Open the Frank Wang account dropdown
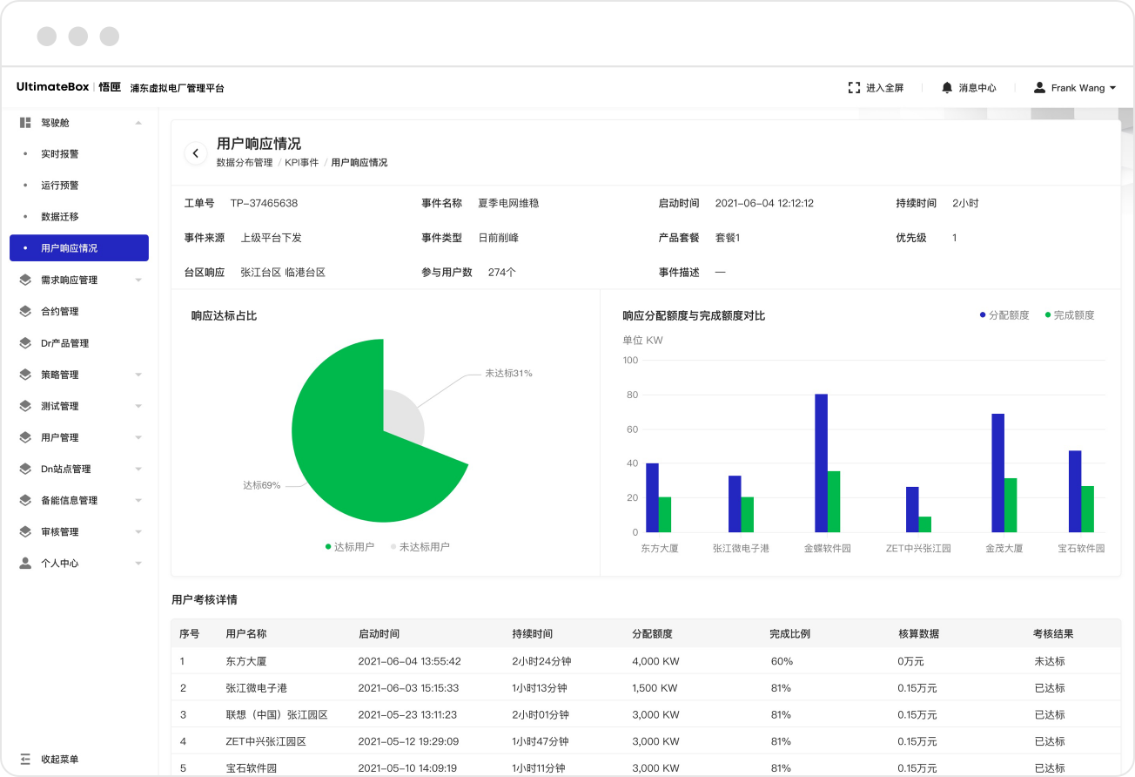 point(1074,87)
